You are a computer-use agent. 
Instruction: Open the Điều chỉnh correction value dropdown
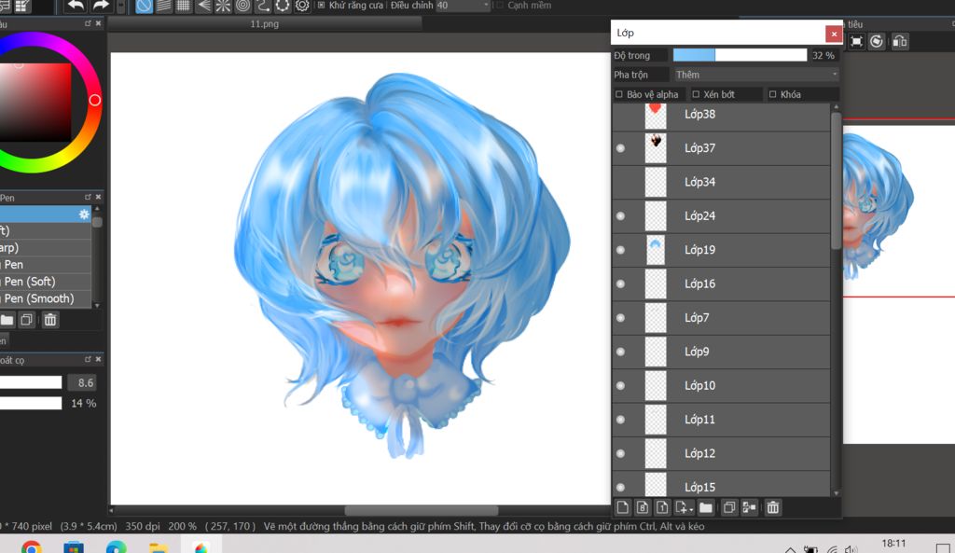464,6
